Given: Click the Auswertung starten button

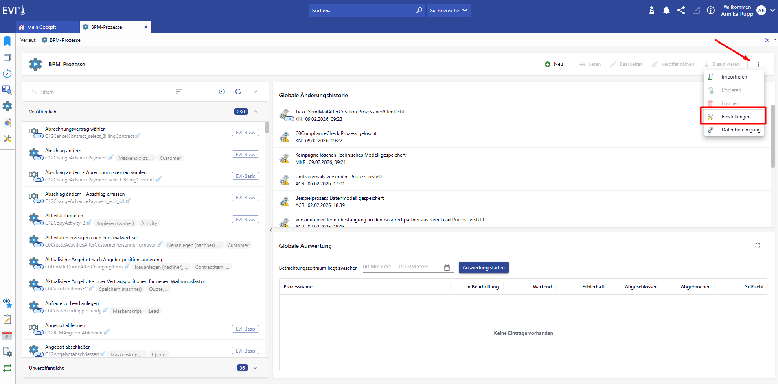Looking at the screenshot, I should point(483,268).
